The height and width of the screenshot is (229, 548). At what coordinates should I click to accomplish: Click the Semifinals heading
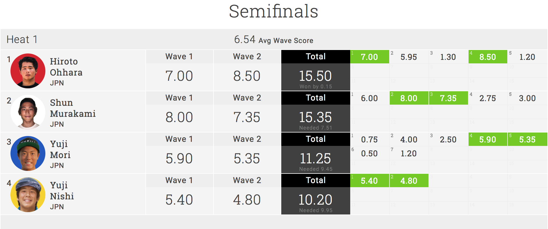(x=273, y=12)
